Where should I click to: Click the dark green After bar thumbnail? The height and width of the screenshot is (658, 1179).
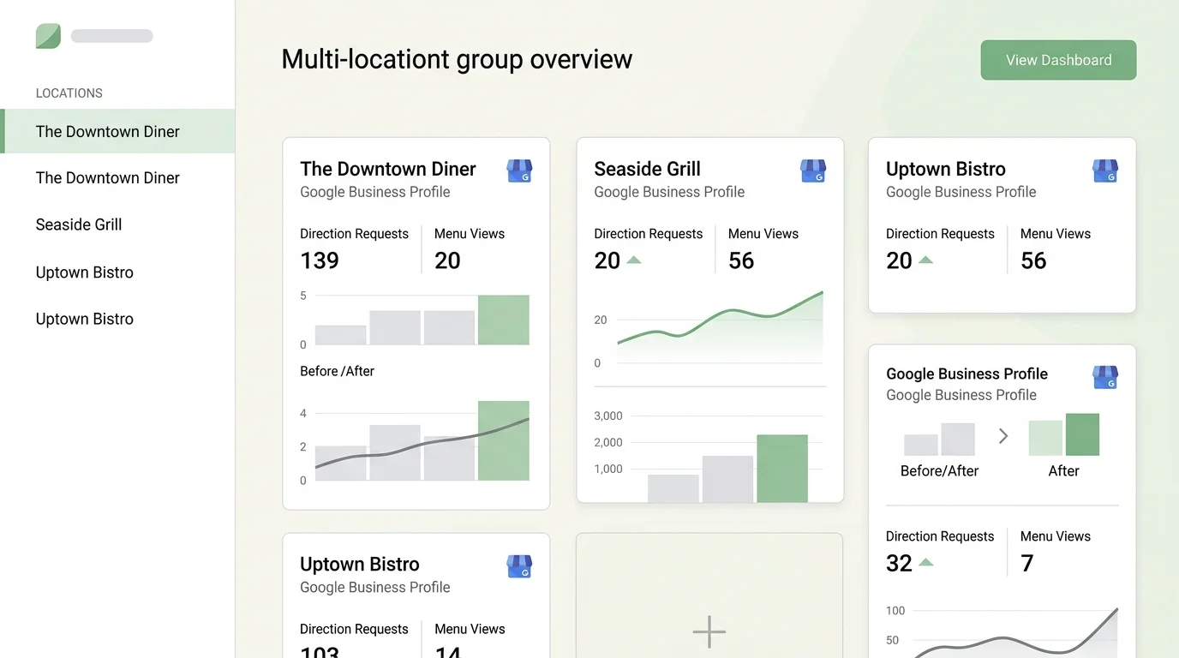pos(1082,434)
